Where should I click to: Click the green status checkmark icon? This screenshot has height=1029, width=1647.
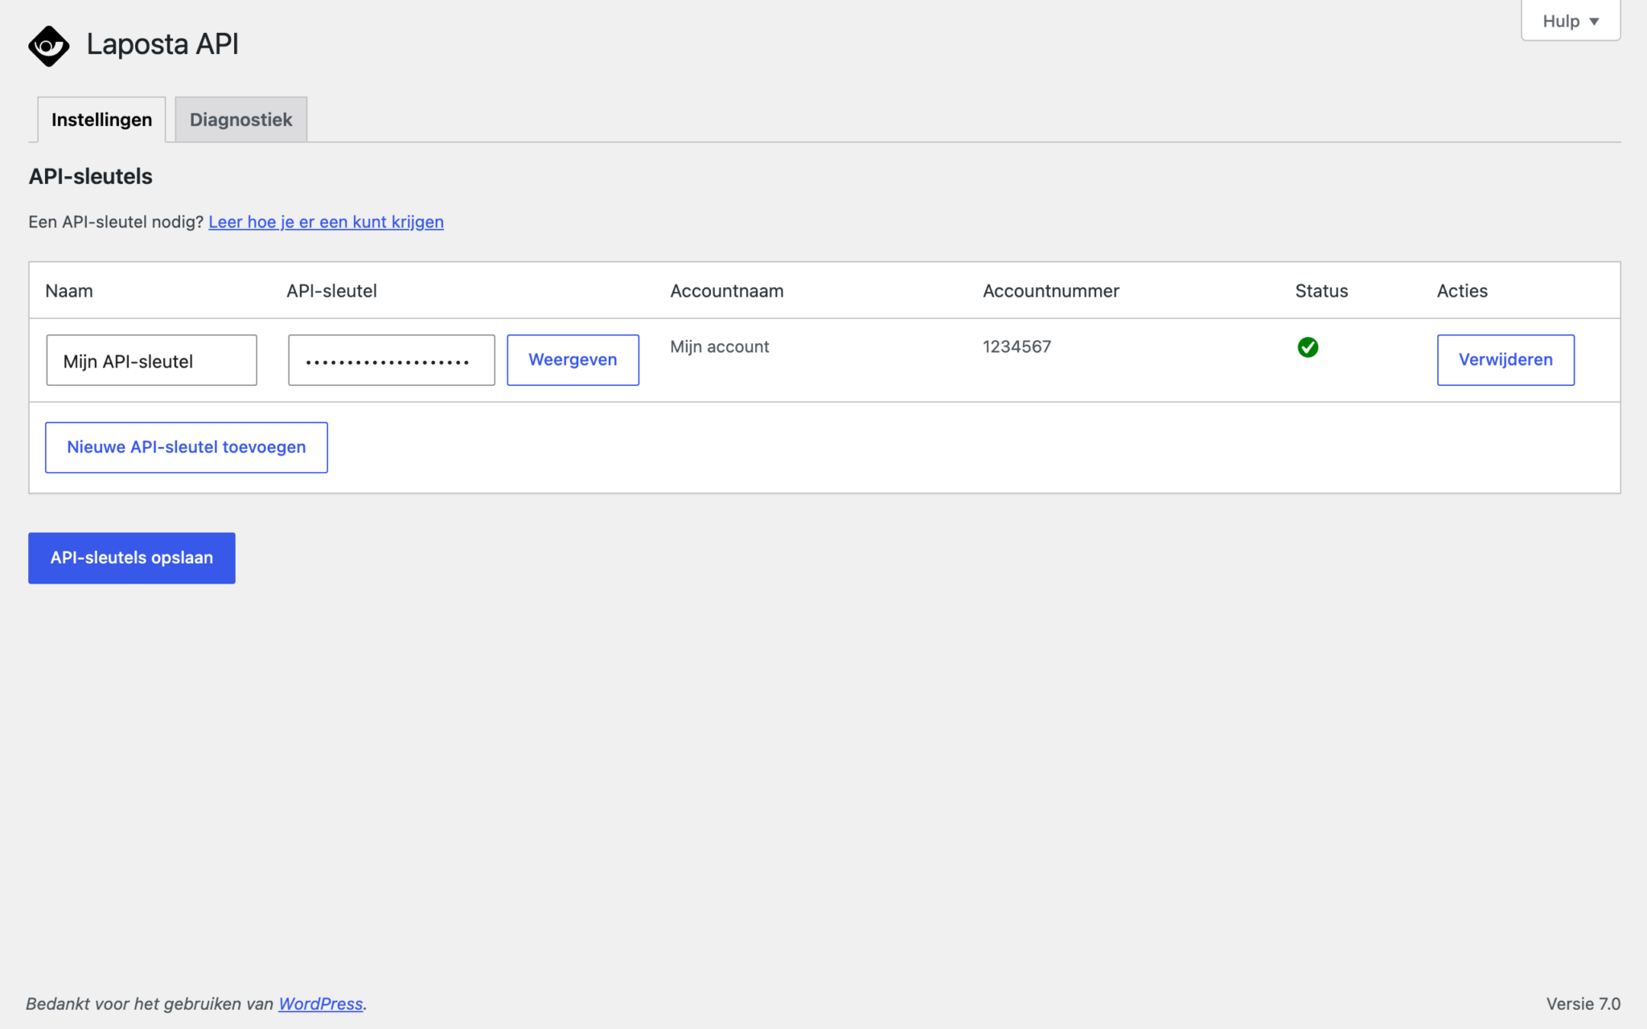pos(1308,347)
